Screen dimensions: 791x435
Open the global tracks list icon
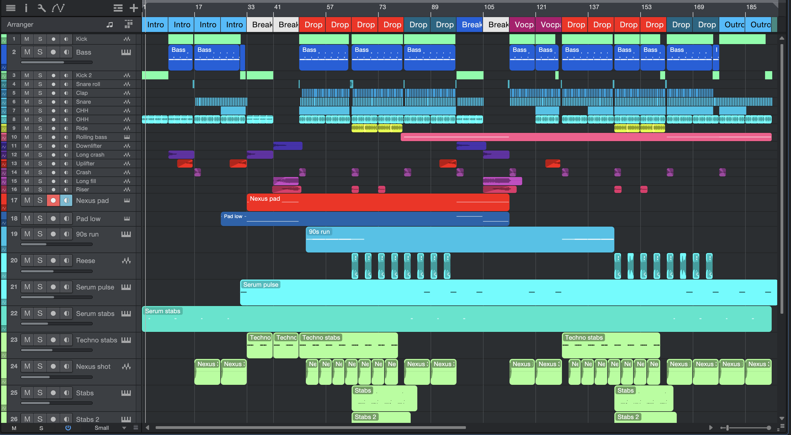coord(118,8)
